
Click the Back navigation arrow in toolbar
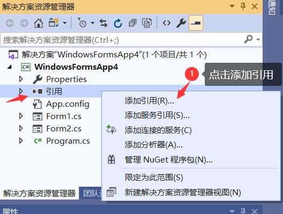pyautogui.click(x=10, y=23)
